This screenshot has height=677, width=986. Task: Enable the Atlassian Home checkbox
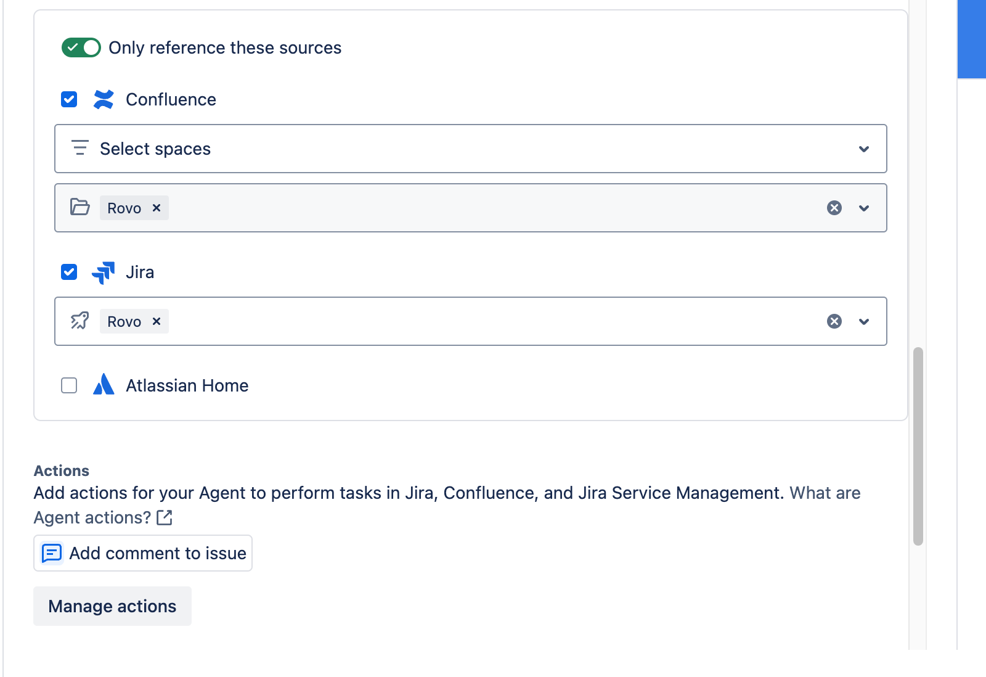69,385
